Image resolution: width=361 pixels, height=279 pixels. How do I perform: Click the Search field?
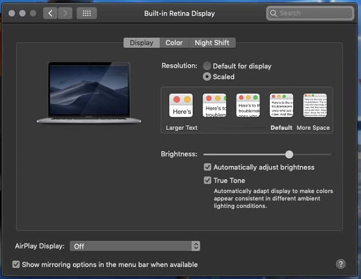(x=310, y=13)
